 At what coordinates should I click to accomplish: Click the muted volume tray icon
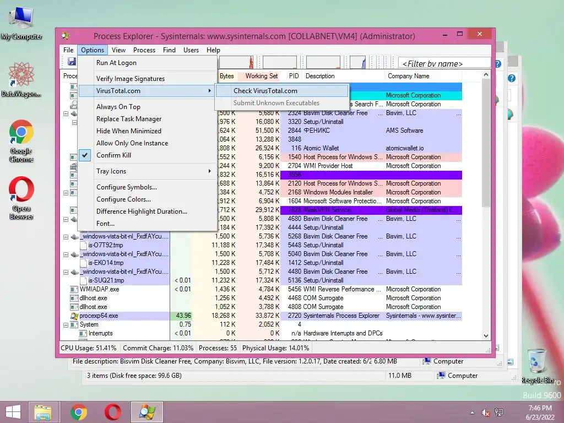click(486, 413)
